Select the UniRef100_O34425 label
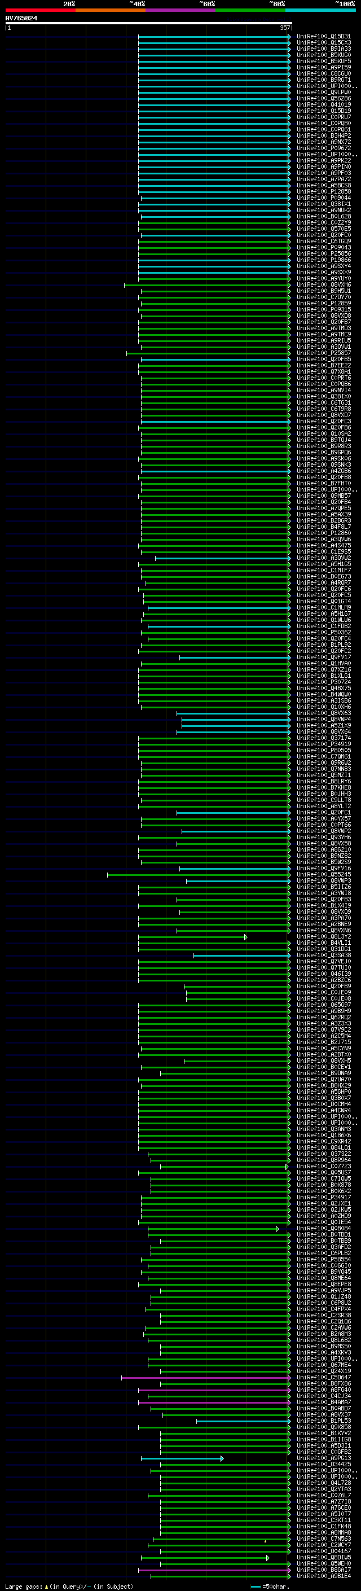The width and height of the screenshot is (361, 1591). click(x=323, y=1465)
